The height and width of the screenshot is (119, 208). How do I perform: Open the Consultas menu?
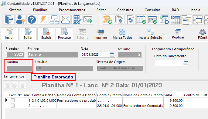pos(152,10)
